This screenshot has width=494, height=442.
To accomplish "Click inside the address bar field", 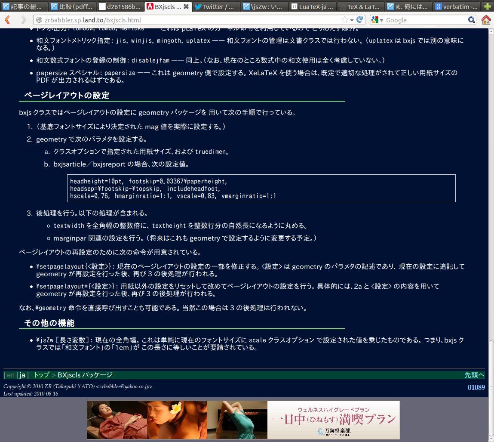I will [x=172, y=20].
